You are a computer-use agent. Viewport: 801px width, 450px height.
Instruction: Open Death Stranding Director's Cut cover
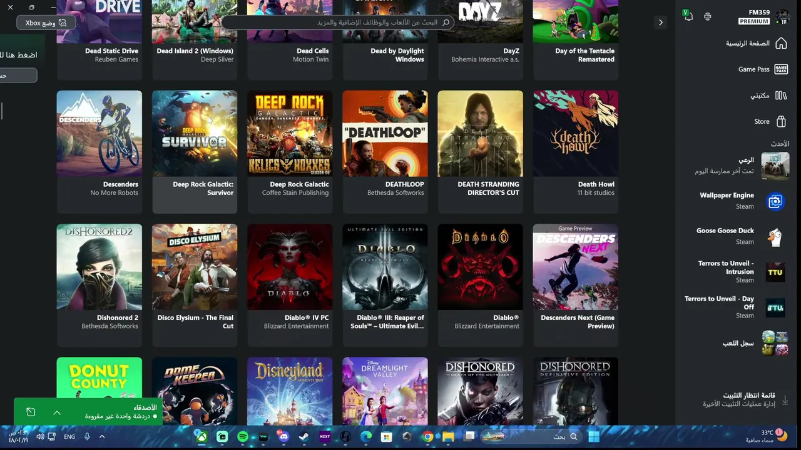[x=480, y=133]
